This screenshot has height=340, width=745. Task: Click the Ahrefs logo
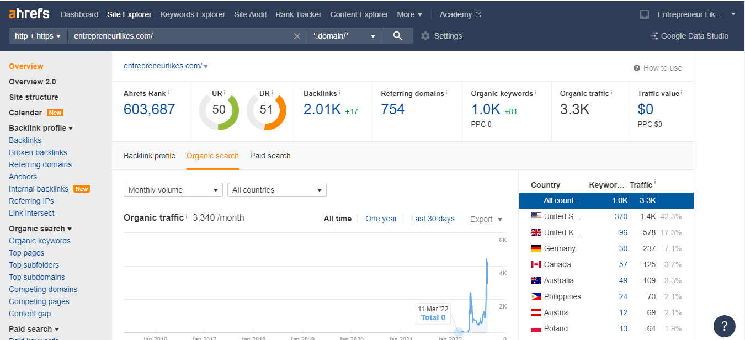(29, 14)
